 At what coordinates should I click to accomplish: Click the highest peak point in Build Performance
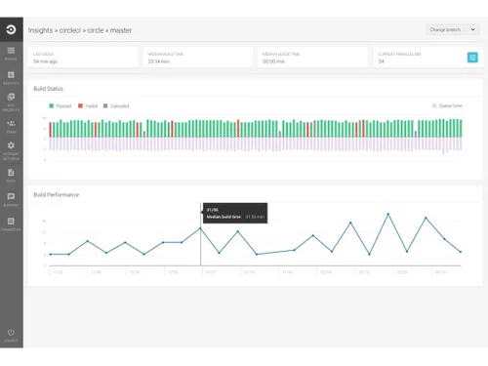click(387, 214)
